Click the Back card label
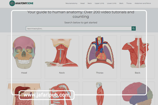Viewport: 158px width, 105px height. tap(137, 73)
